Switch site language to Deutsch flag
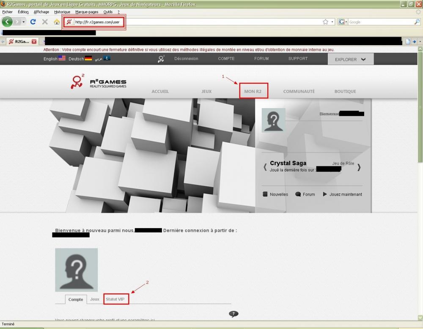The image size is (423, 329). click(x=88, y=58)
